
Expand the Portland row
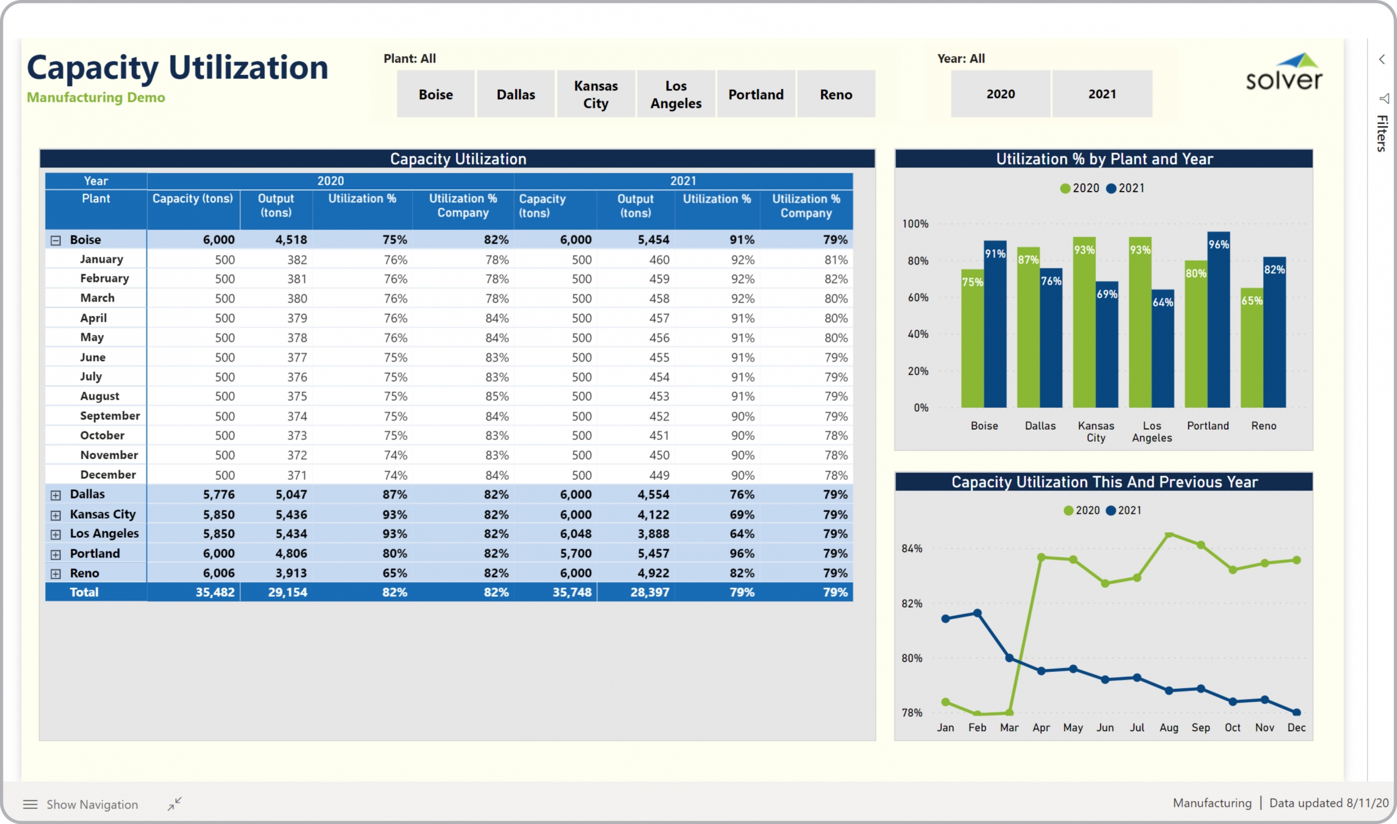point(56,554)
